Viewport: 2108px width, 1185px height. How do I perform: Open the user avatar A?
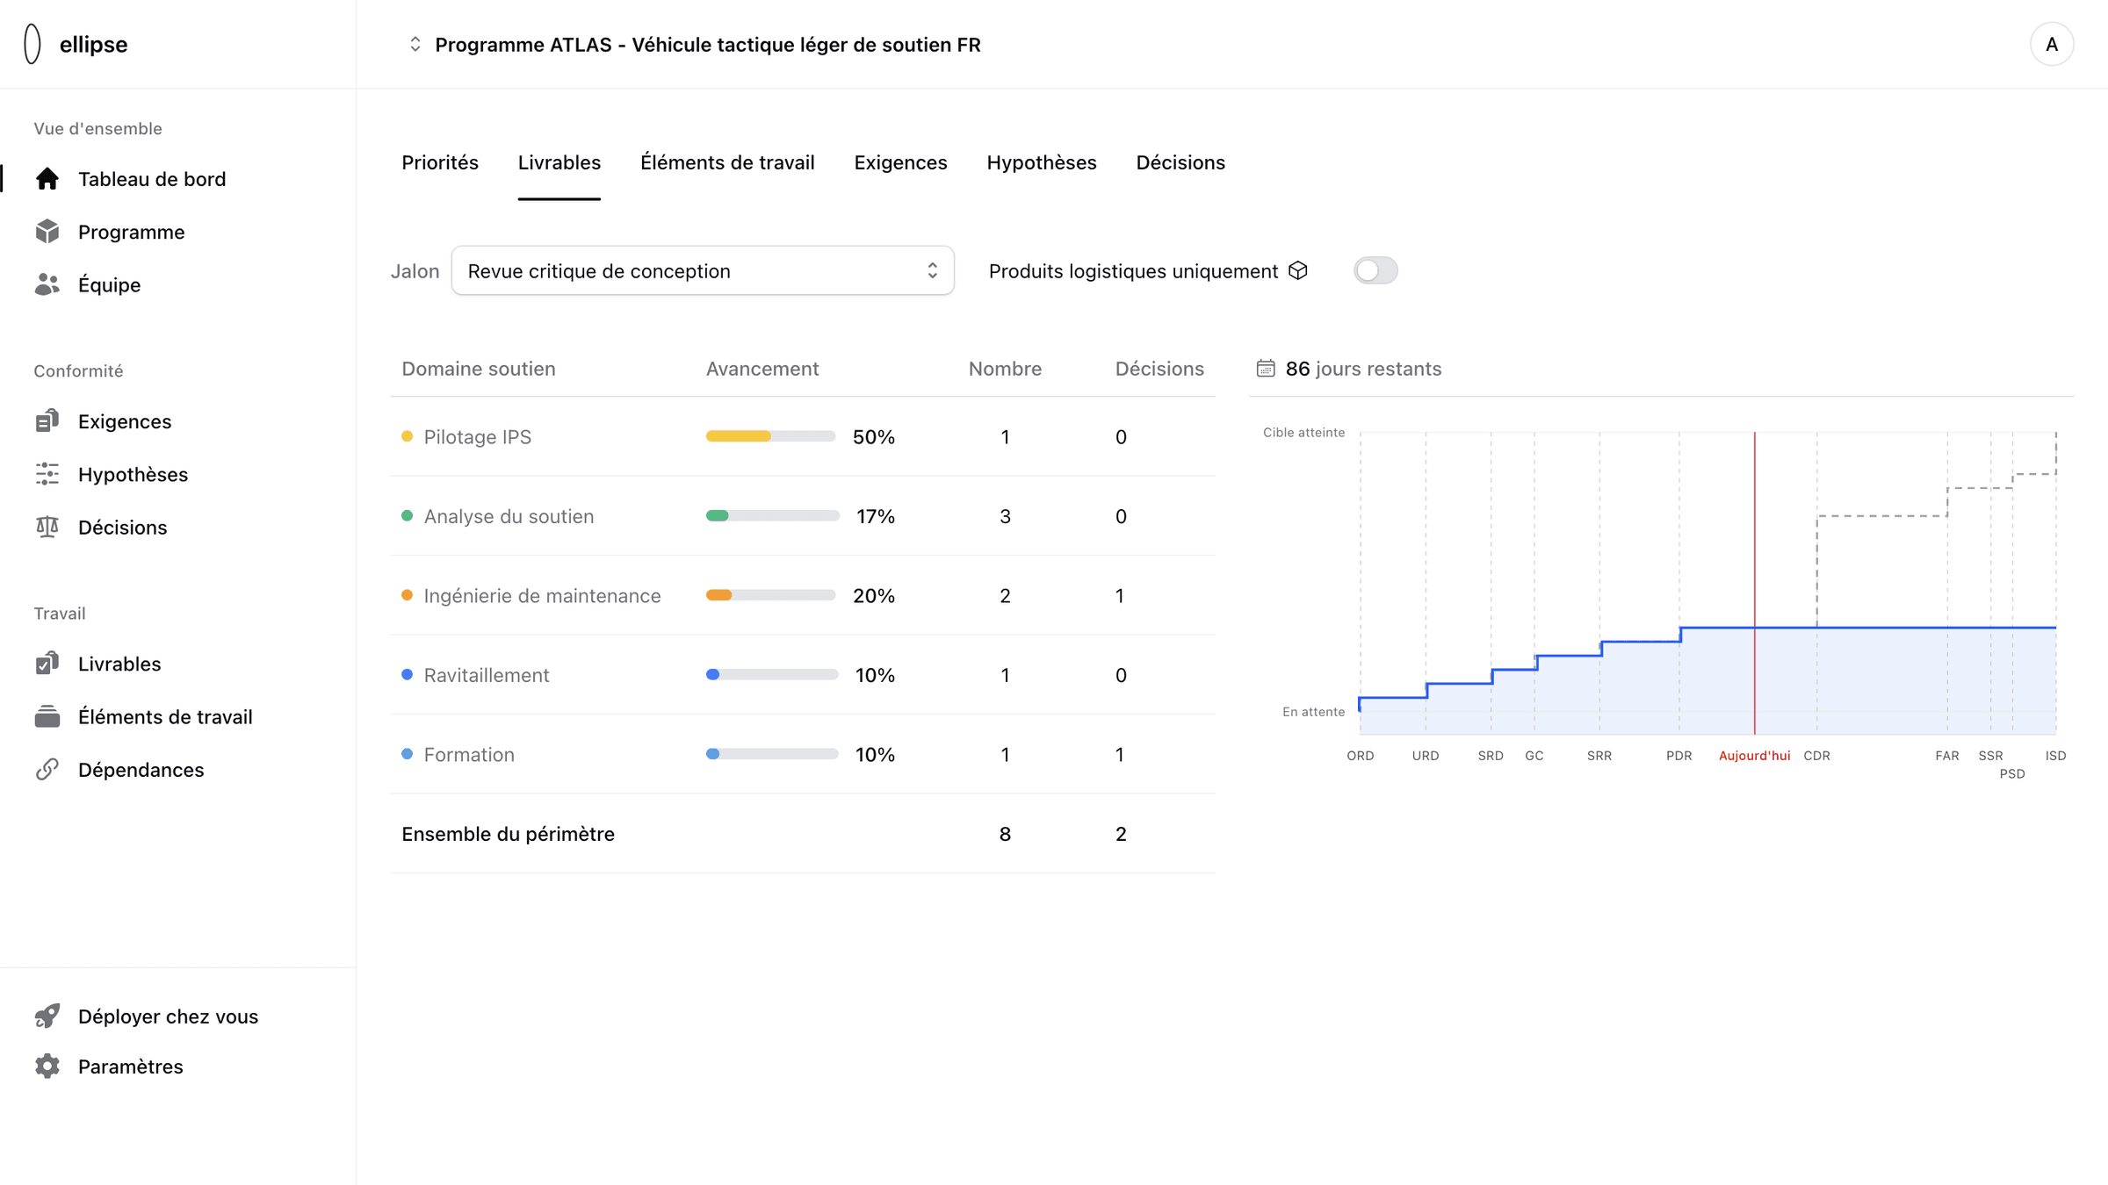click(2052, 44)
